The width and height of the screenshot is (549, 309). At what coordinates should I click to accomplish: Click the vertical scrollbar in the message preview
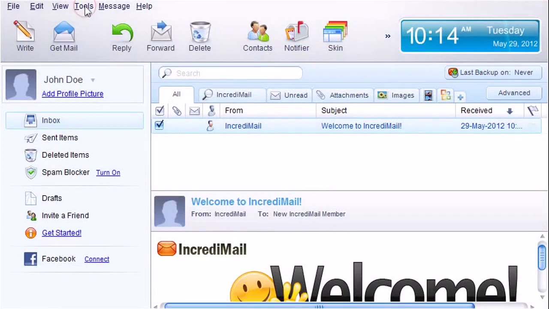(542, 257)
